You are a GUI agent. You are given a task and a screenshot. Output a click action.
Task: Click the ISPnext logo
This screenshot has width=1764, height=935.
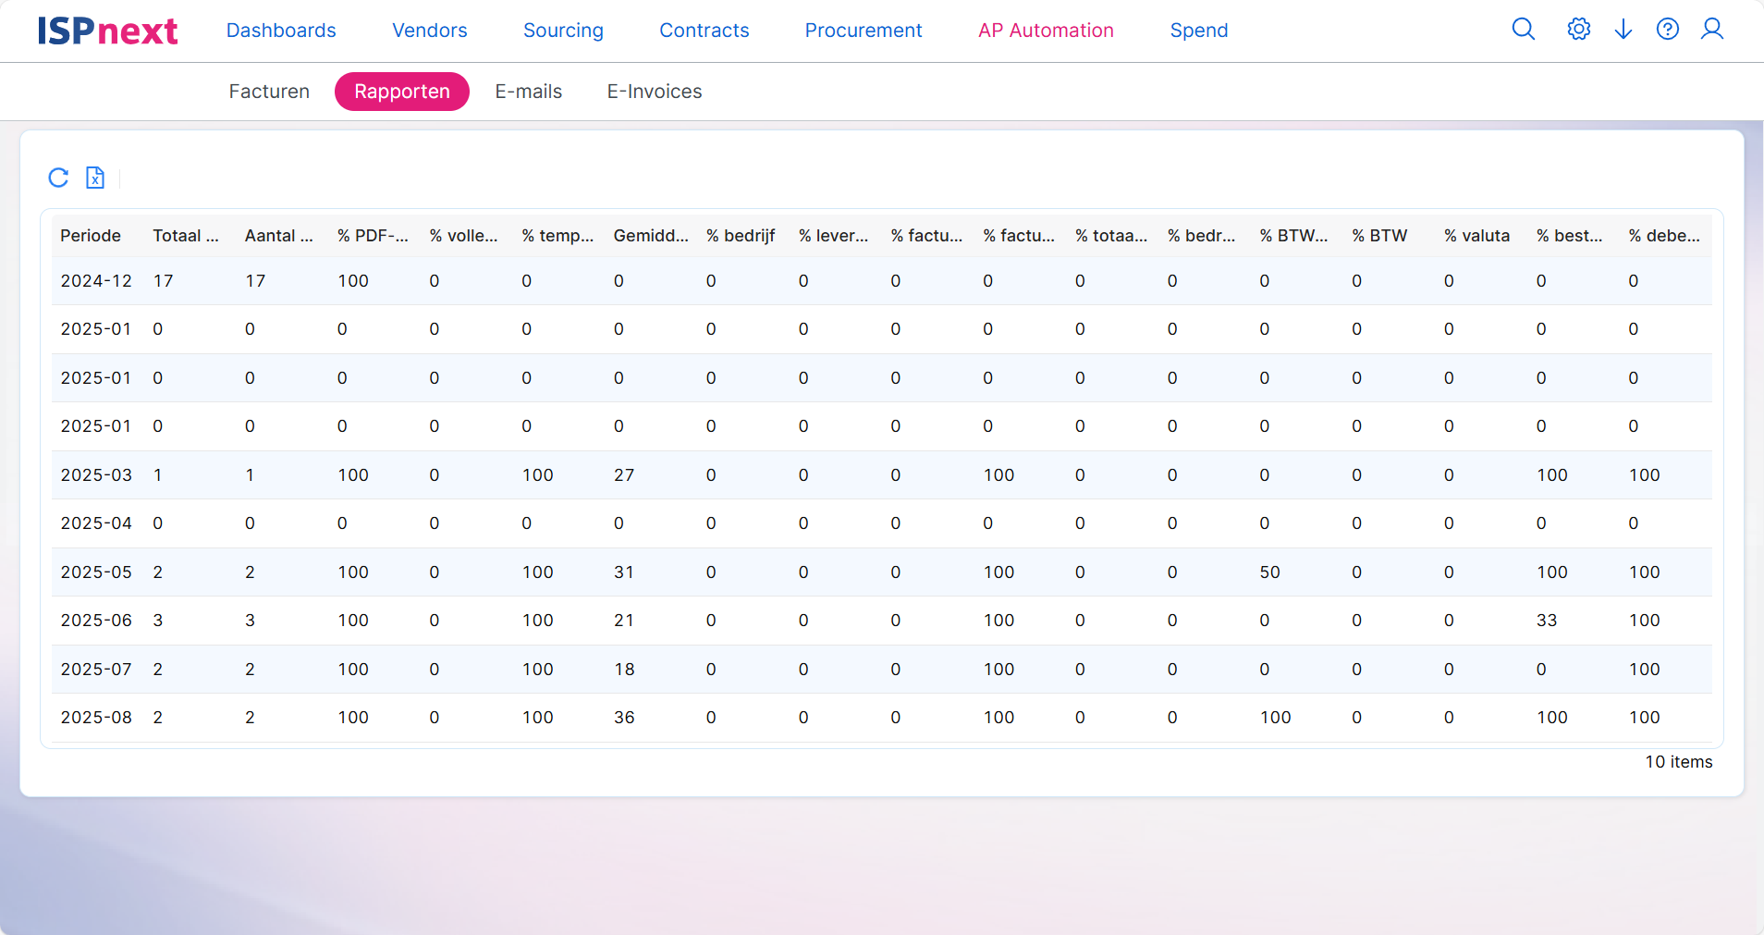coord(107,31)
